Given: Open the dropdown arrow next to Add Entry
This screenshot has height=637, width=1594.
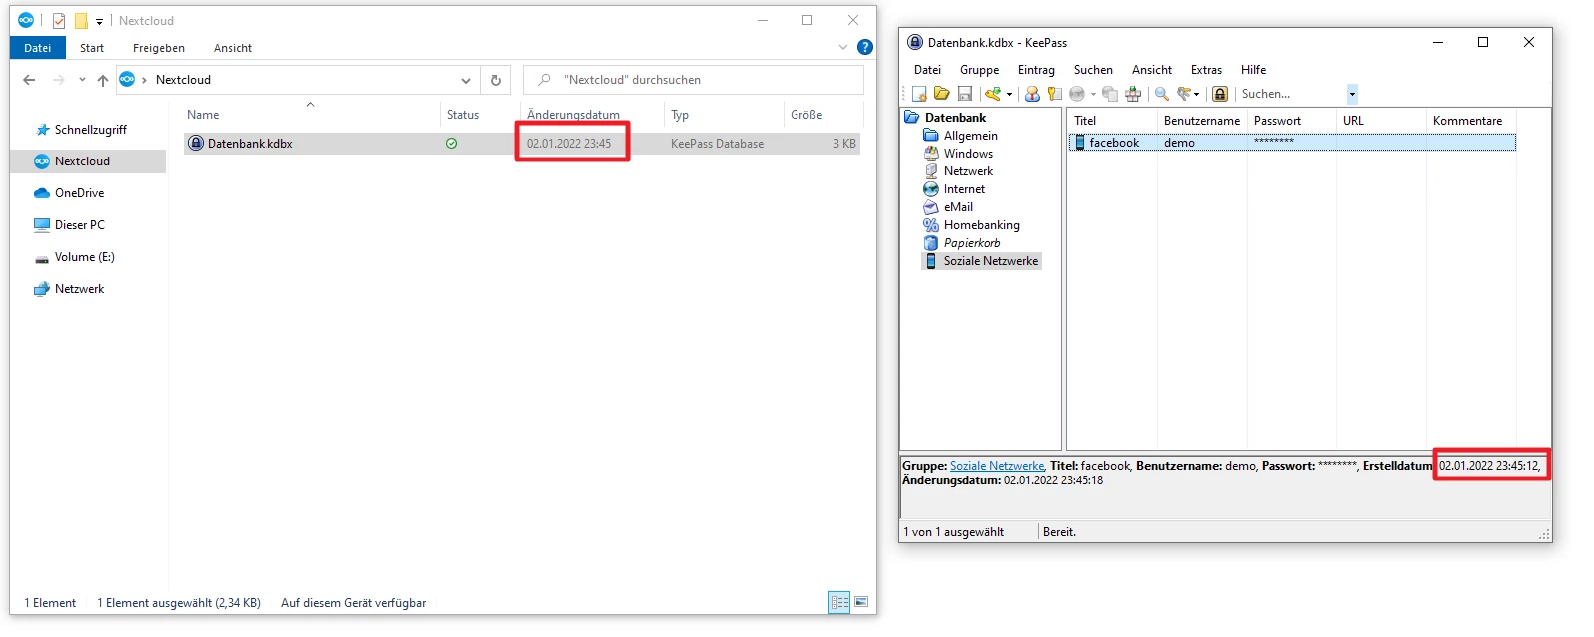Looking at the screenshot, I should (1009, 95).
